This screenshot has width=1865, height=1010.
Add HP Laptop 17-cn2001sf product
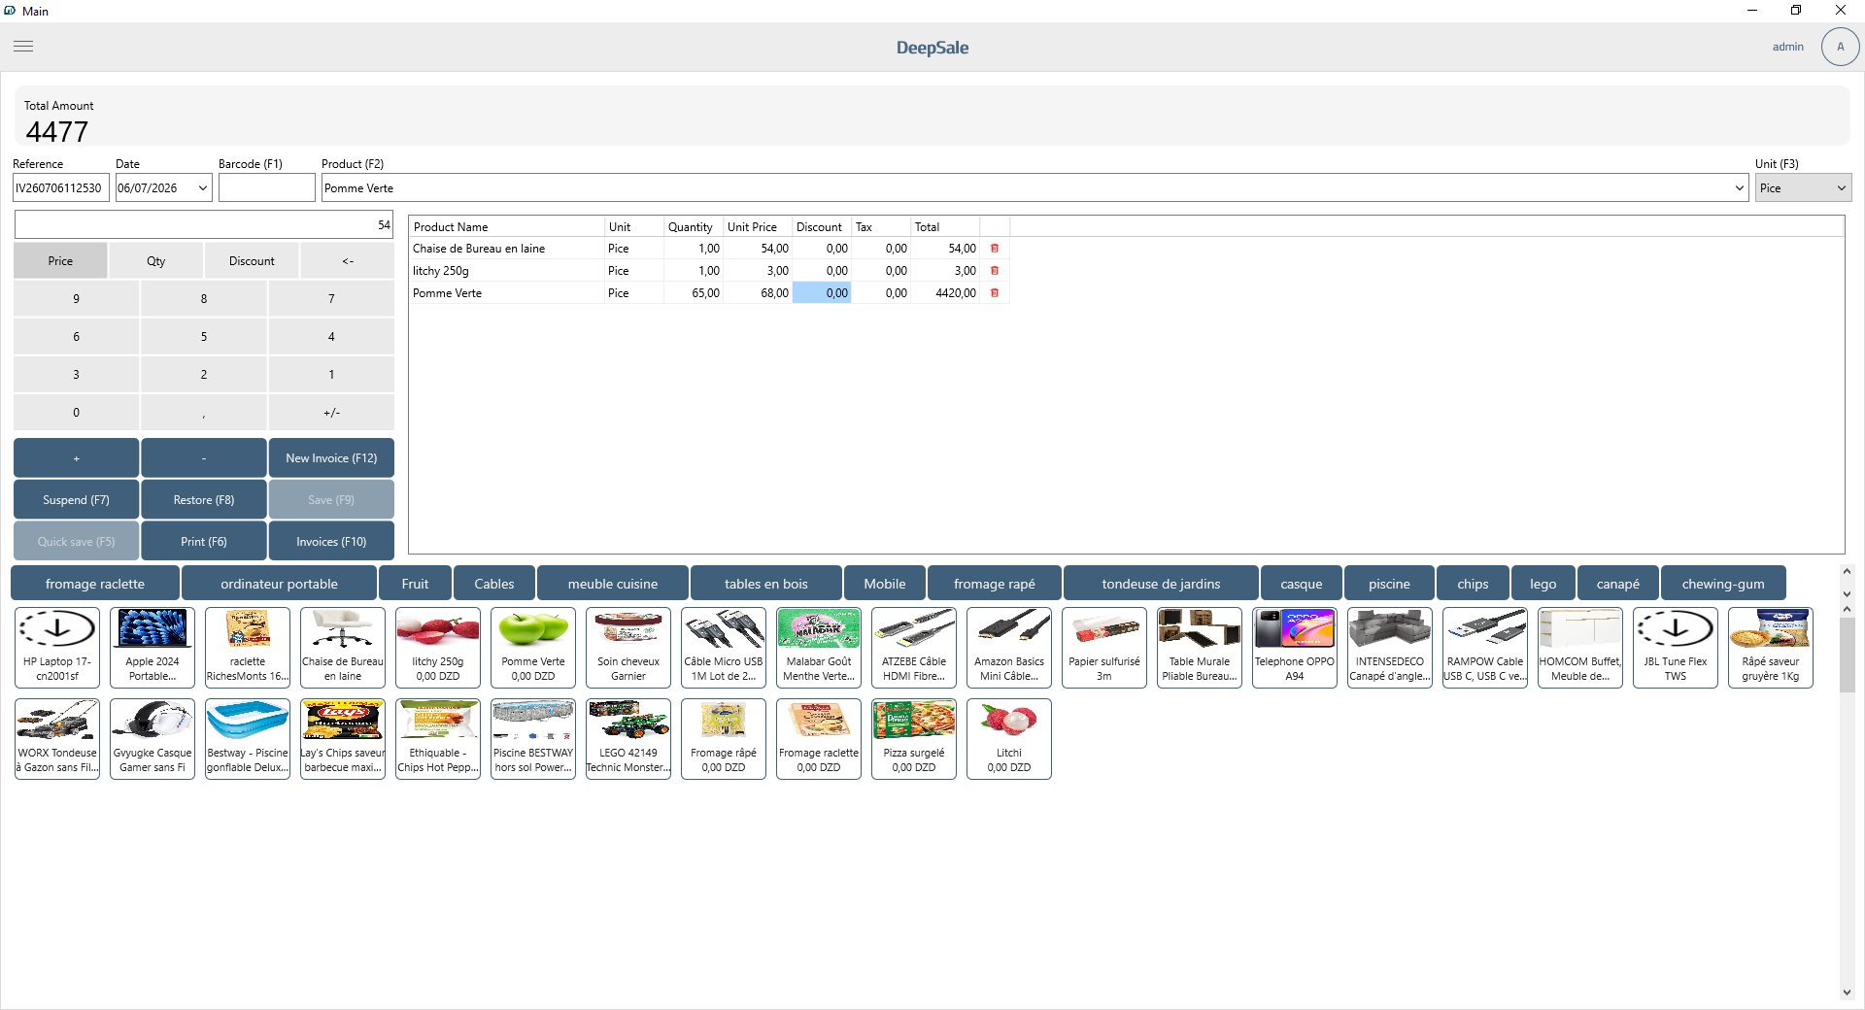(x=57, y=648)
